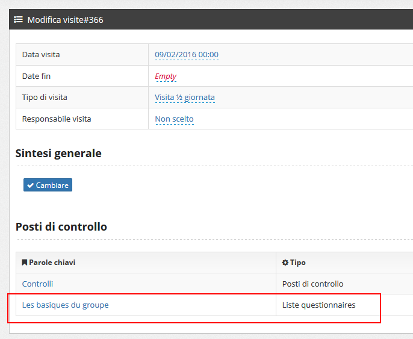Image resolution: width=413 pixels, height=339 pixels.
Task: Open the Les basiques du groupe link
Action: (x=65, y=305)
